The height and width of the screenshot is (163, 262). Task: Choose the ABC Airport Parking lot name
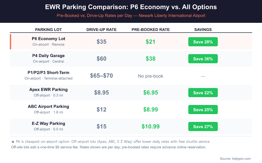pyautogui.click(x=48, y=106)
